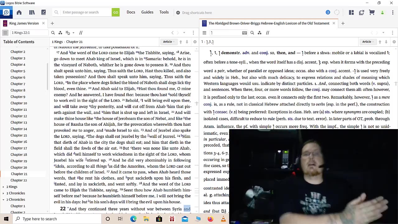Open Chapter 1 under 2 Chronicles

pyautogui.click(x=18, y=206)
